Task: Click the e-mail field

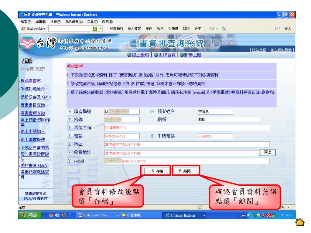Action: [x=187, y=161]
